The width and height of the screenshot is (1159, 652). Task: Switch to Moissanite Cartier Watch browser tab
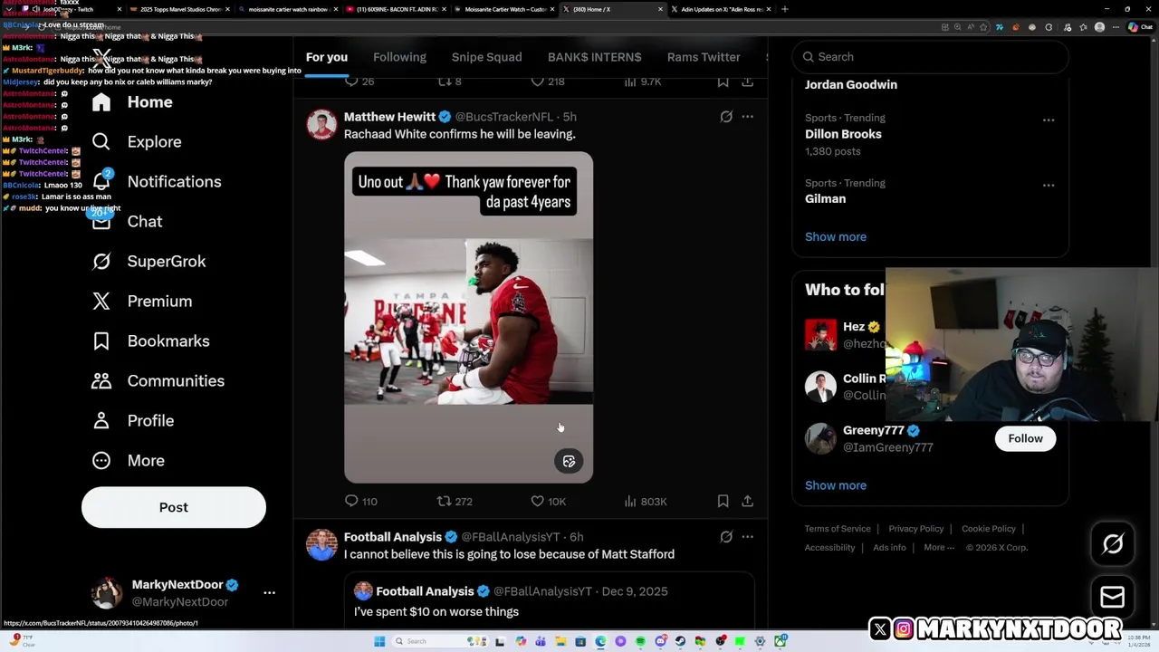pyautogui.click(x=505, y=9)
